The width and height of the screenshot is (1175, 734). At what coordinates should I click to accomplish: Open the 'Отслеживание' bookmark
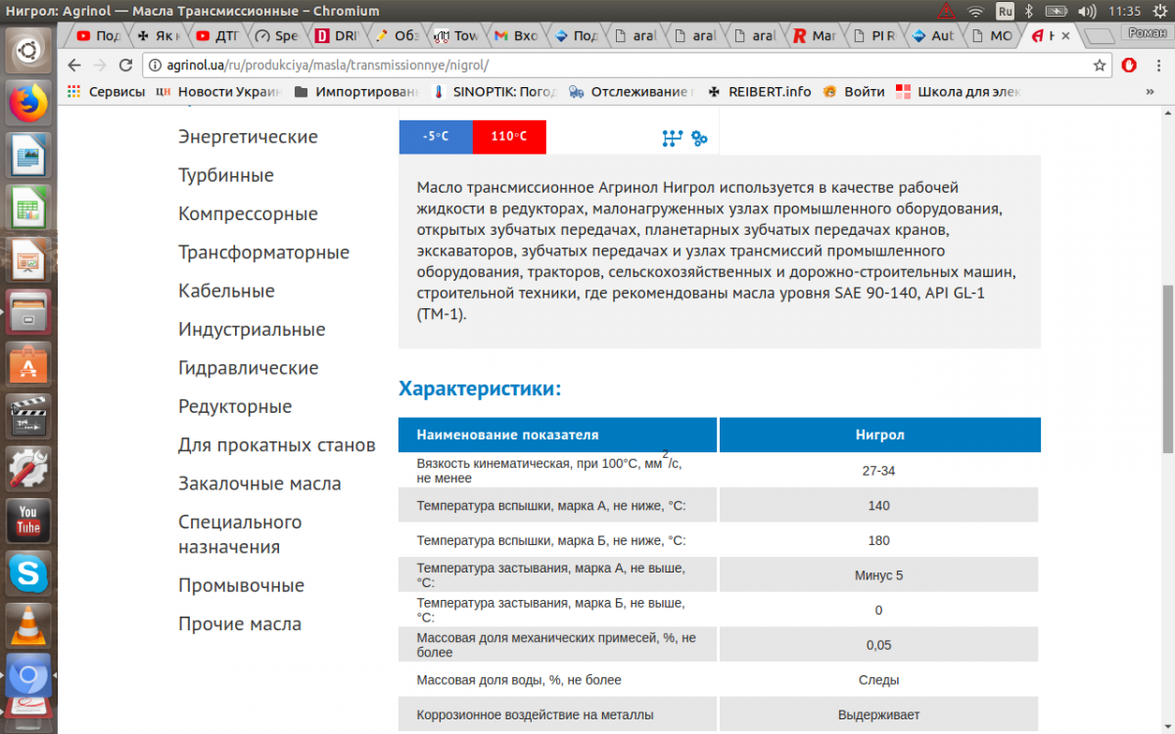click(x=632, y=91)
